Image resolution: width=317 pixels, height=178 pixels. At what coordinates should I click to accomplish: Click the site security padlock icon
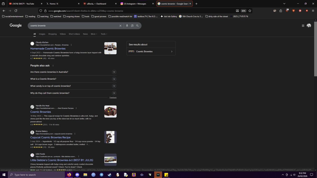click(x=45, y=11)
